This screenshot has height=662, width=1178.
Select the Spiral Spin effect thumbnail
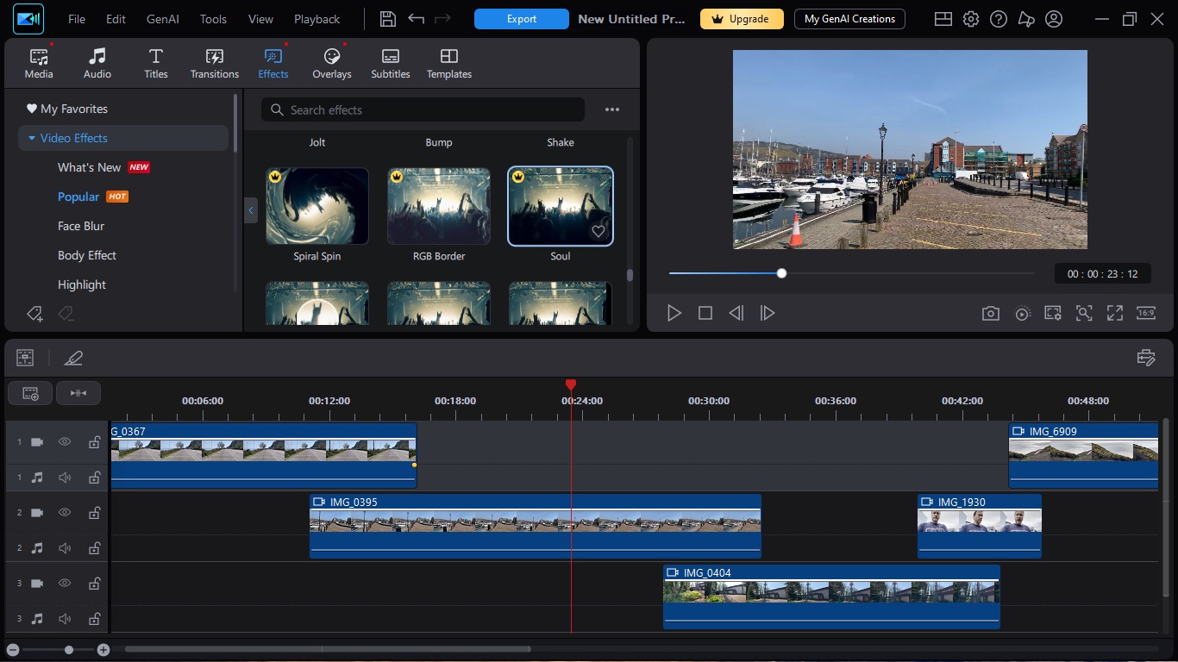(317, 206)
